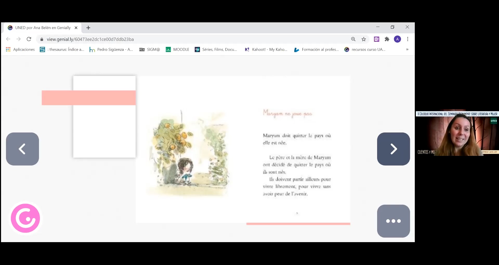Advance to the next Genially slide

(393, 149)
